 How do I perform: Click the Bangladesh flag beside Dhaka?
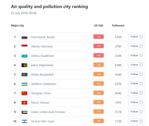[25, 75]
